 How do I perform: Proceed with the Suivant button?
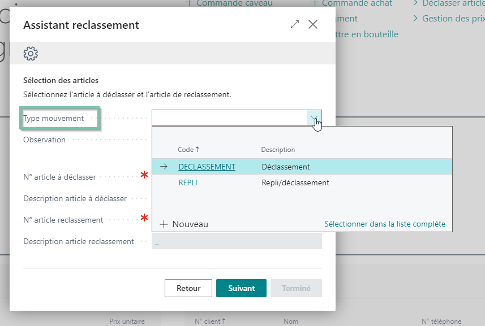tap(241, 288)
